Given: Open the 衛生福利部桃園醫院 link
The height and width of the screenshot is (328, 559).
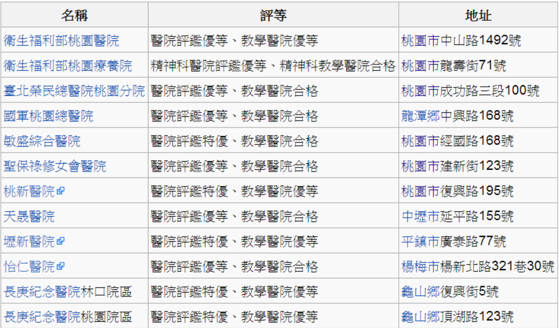Looking at the screenshot, I should click(x=62, y=41).
